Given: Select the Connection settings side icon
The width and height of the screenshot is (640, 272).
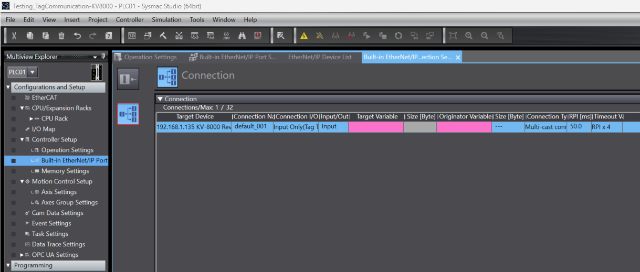Looking at the screenshot, I should 128,114.
